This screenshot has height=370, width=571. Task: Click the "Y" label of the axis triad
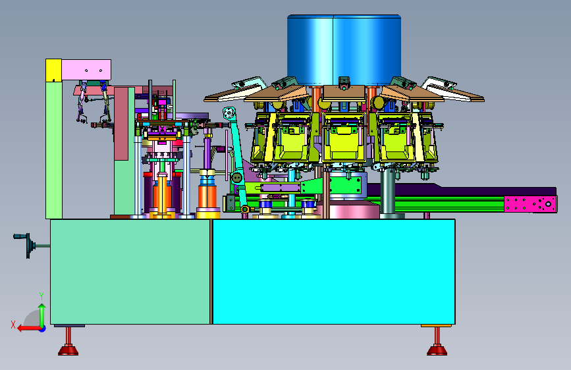pos(41,296)
